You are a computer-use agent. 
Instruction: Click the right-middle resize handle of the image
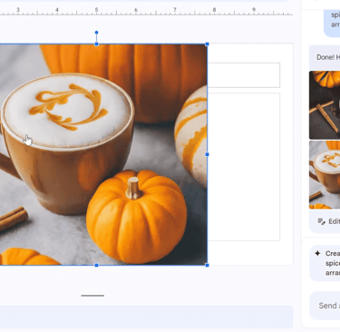(x=207, y=154)
